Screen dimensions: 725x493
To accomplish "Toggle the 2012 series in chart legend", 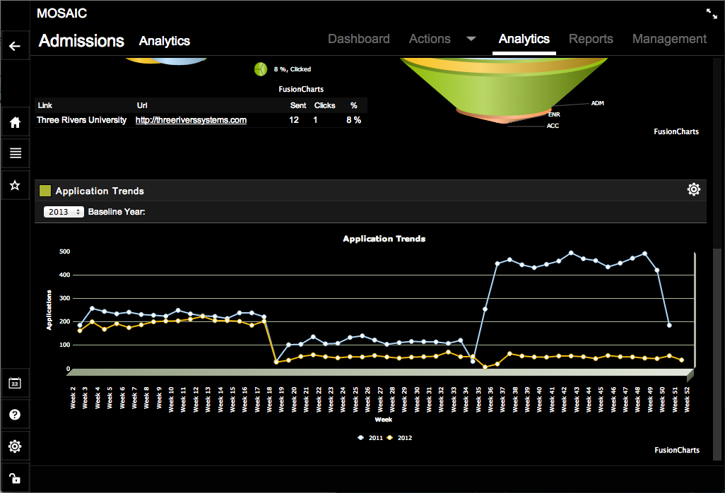I will [x=400, y=438].
